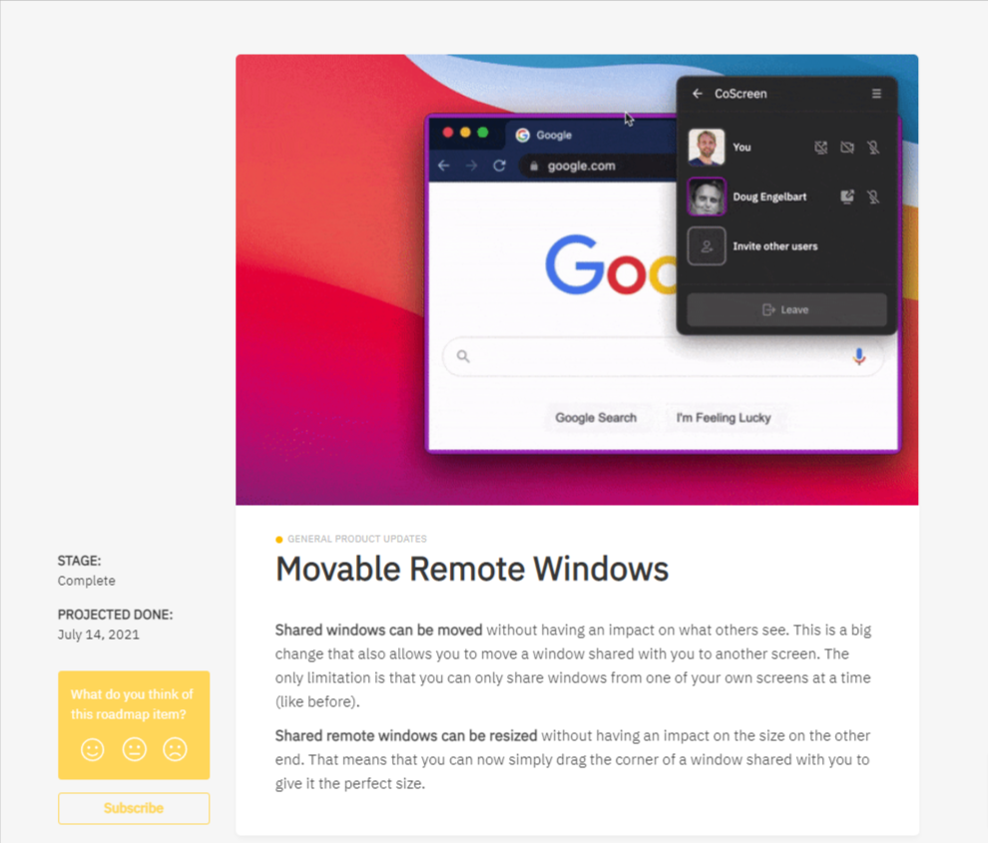Click Doug Engelbart's screen share icon
Viewport: 988px width, 843px height.
[847, 197]
